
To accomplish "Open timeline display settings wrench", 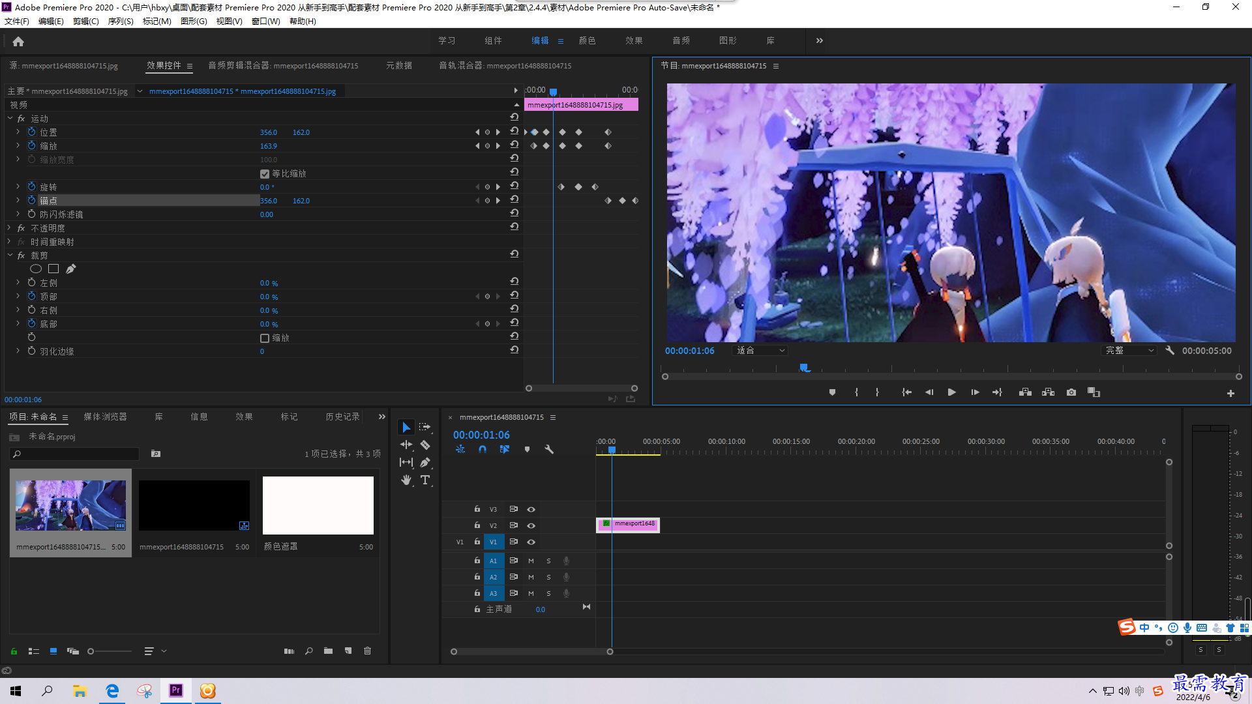I will pos(549,449).
